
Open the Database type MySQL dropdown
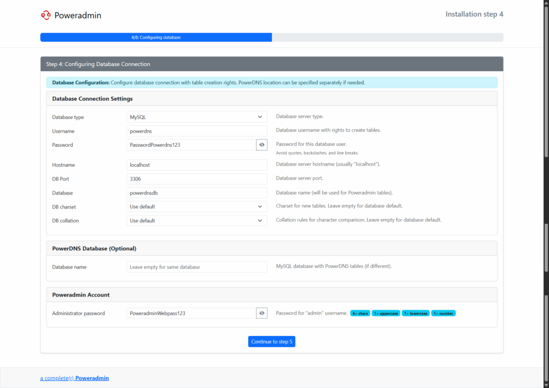[197, 117]
